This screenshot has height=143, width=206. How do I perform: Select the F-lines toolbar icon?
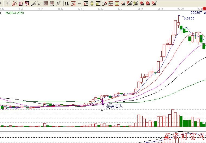129,4
